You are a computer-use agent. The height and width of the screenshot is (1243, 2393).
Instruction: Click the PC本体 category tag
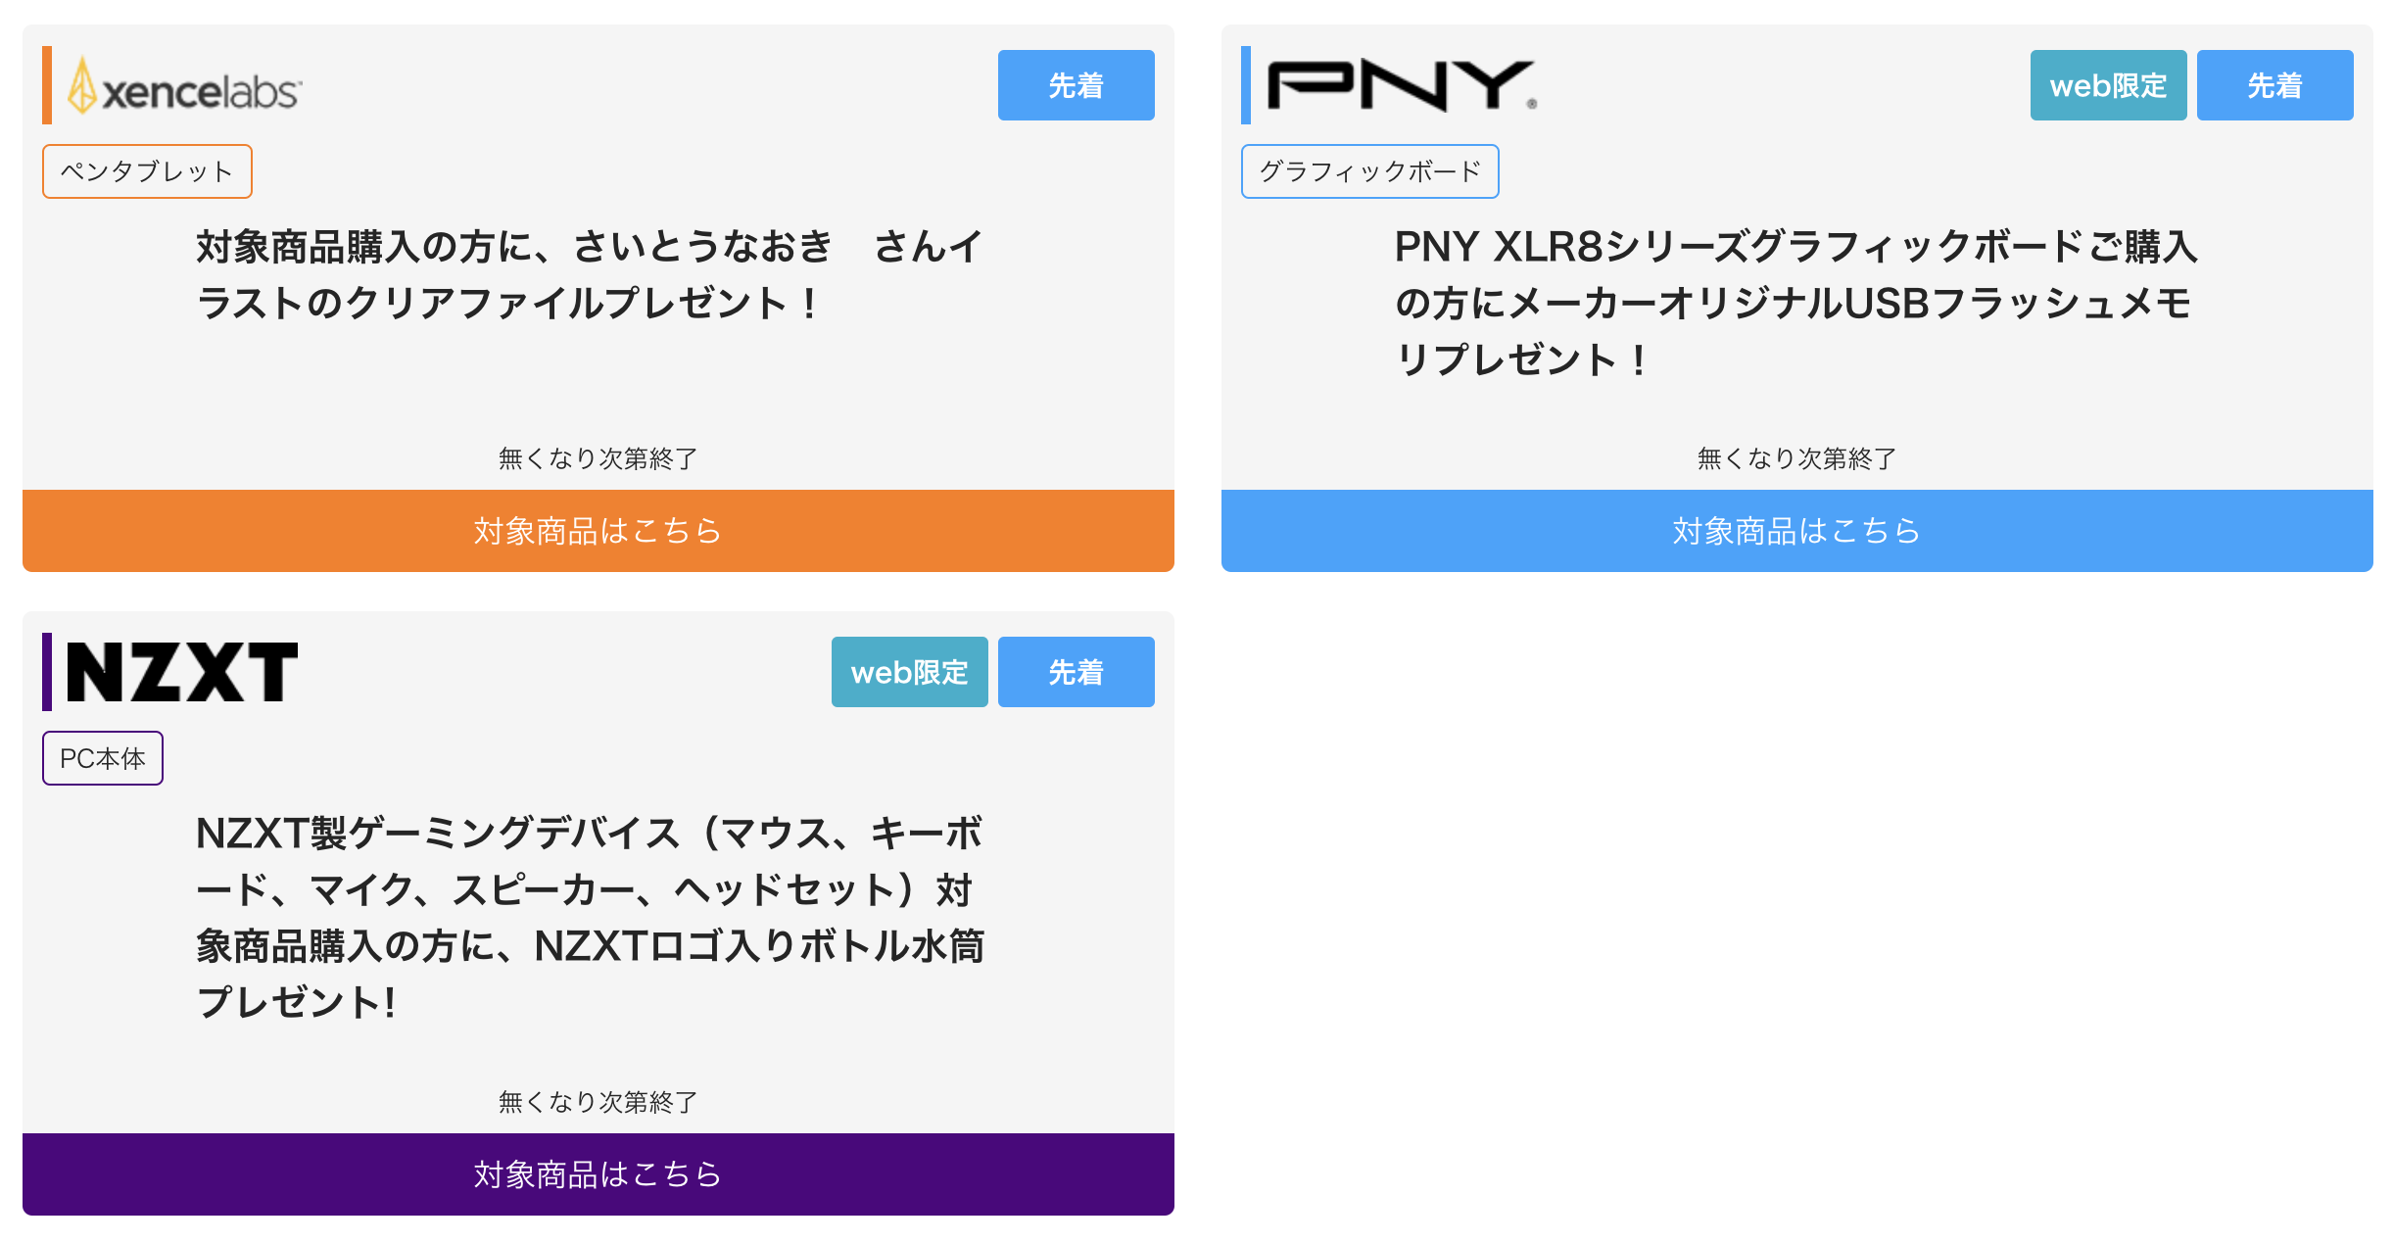[103, 758]
